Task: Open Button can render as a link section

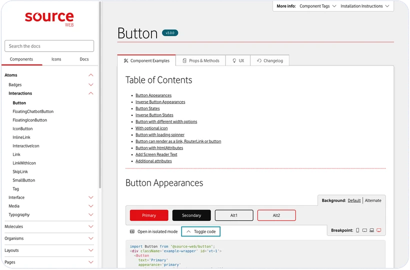Action: pos(178,141)
